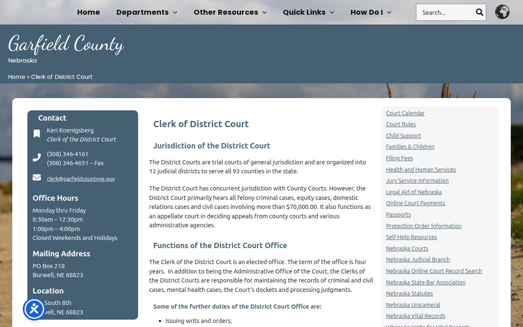Open the Nebraska Unicameral link

point(413,305)
